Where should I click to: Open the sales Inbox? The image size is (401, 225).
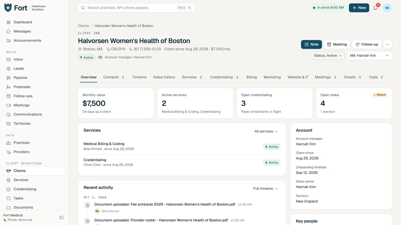(x=34, y=59)
